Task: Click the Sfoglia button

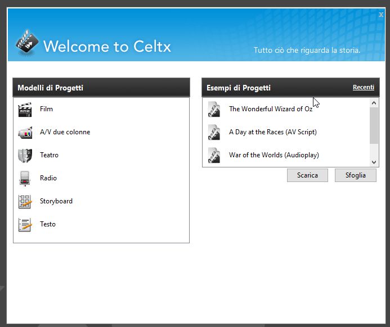Action: click(x=356, y=175)
